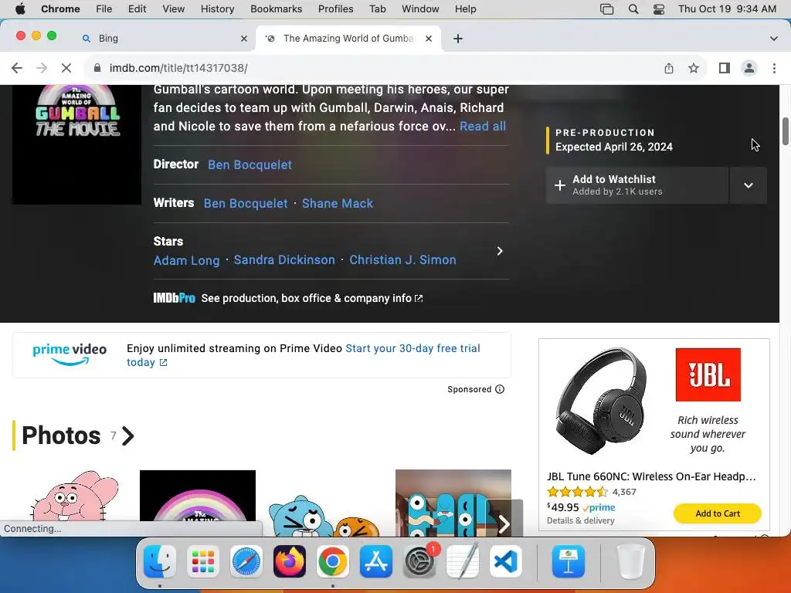Open TextEdit from the dock
This screenshot has height=593, width=791.
463,561
